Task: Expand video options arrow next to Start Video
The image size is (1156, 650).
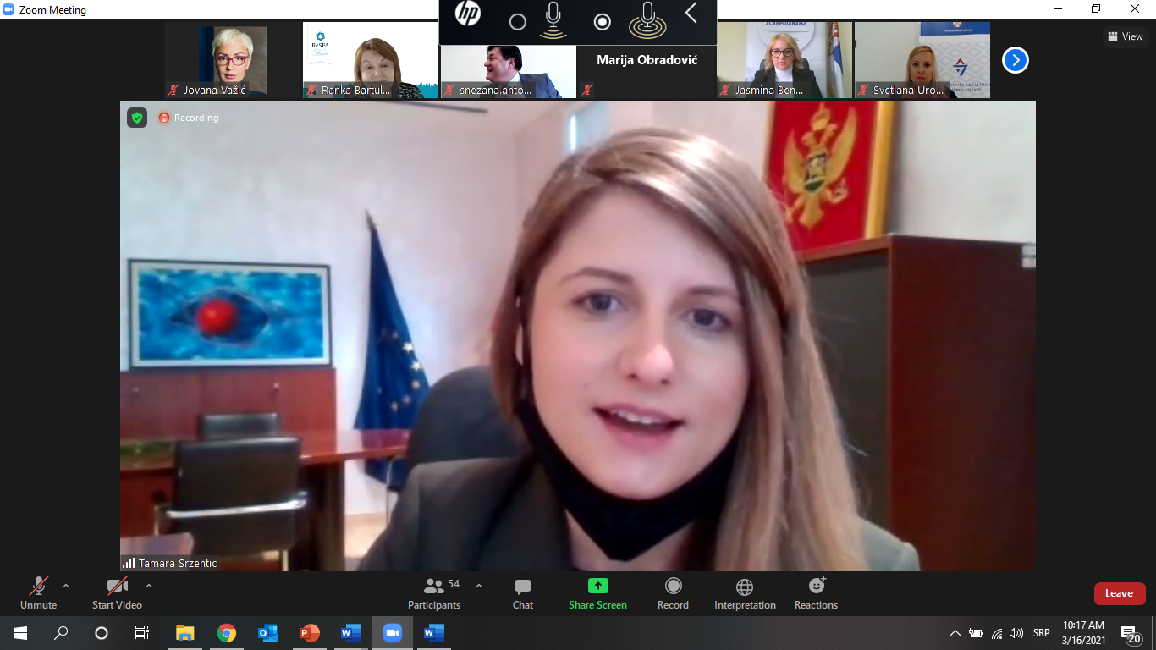Action: click(149, 586)
